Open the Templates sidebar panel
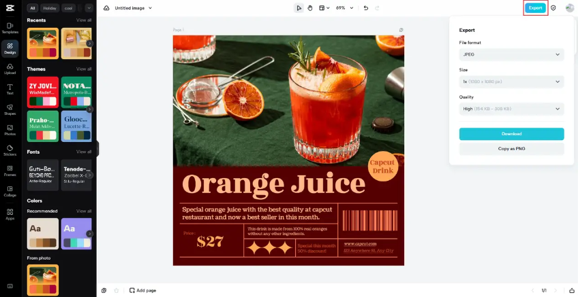578x297 pixels. pyautogui.click(x=10, y=28)
